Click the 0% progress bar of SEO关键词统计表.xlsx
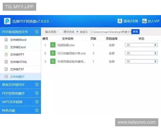The width and height of the screenshot is (161, 129). [x=141, y=53]
